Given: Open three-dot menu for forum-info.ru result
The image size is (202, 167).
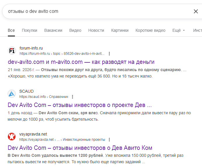Looking at the screenshot, I should [109, 54].
